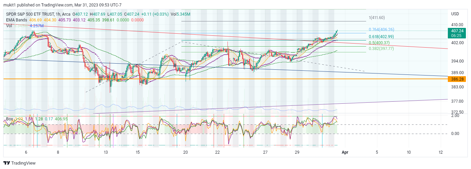Click the Apr date axis label
Viewport: 471px width, 169px height.
click(345, 152)
